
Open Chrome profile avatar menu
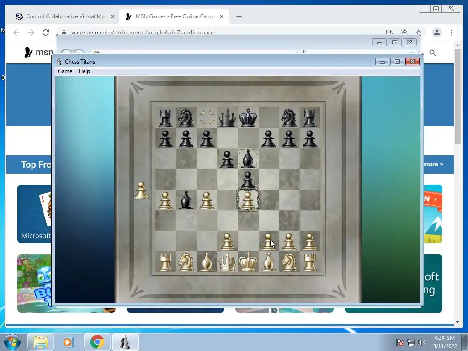(x=437, y=32)
